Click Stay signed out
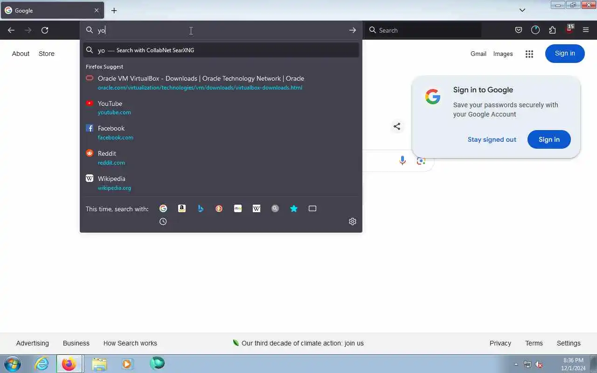597x373 pixels. coord(492,139)
